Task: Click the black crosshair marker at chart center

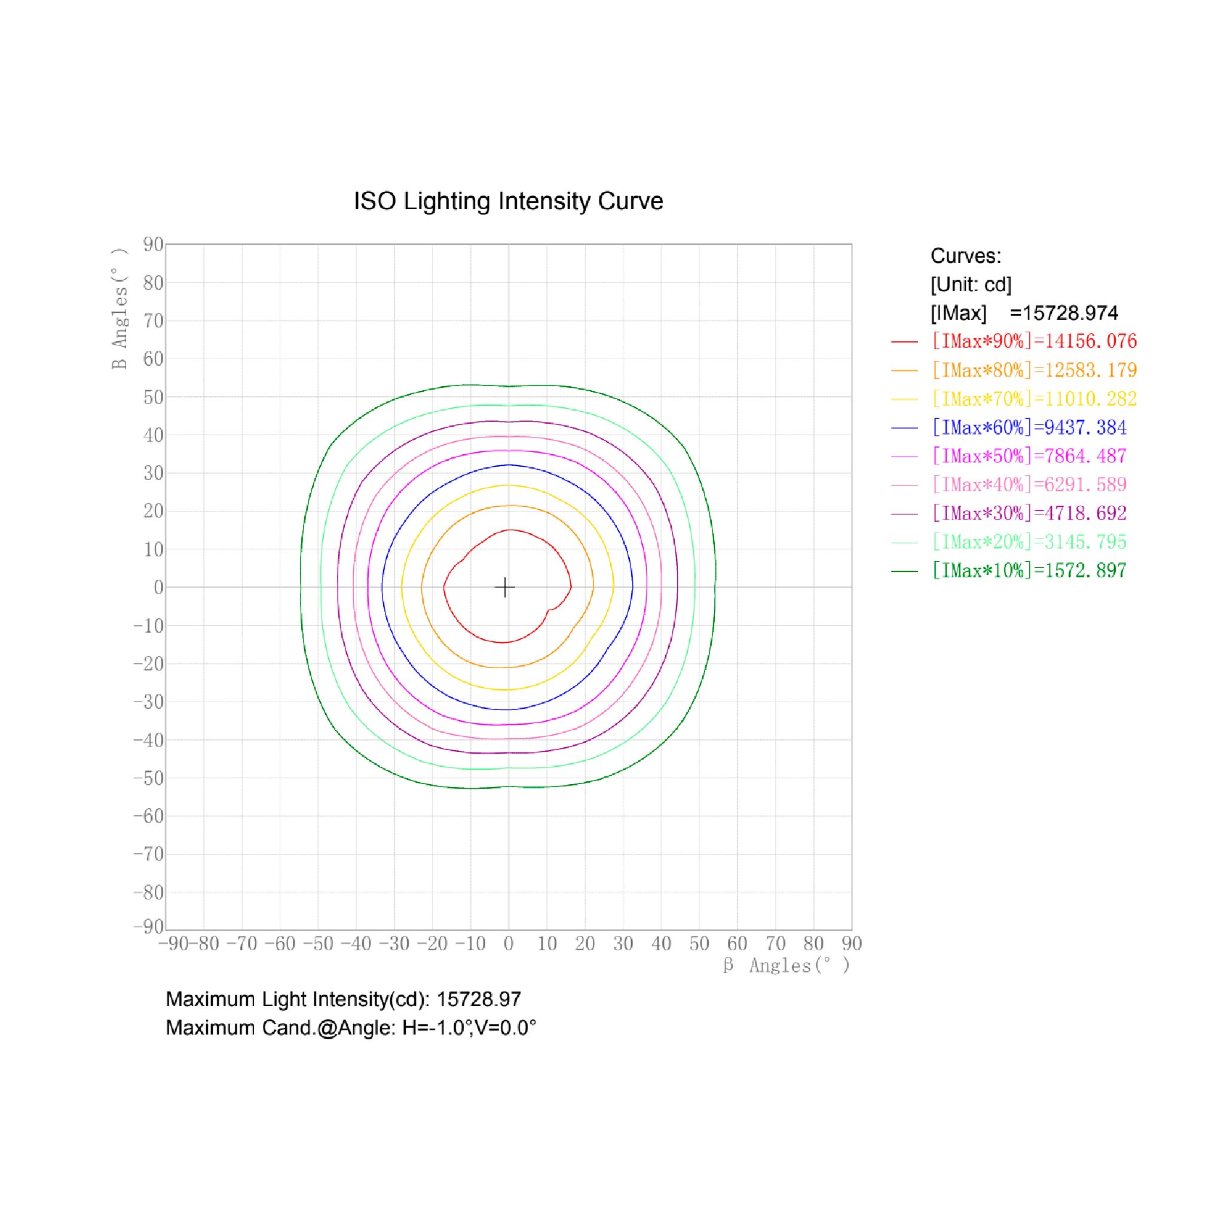Action: point(504,587)
